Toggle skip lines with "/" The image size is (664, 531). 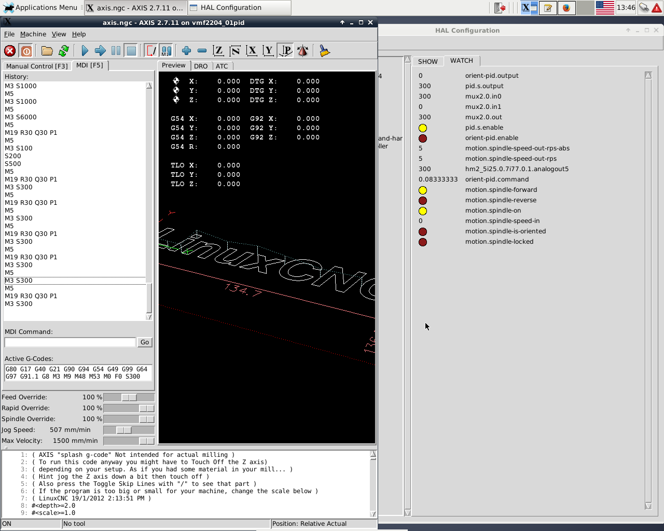tap(151, 51)
